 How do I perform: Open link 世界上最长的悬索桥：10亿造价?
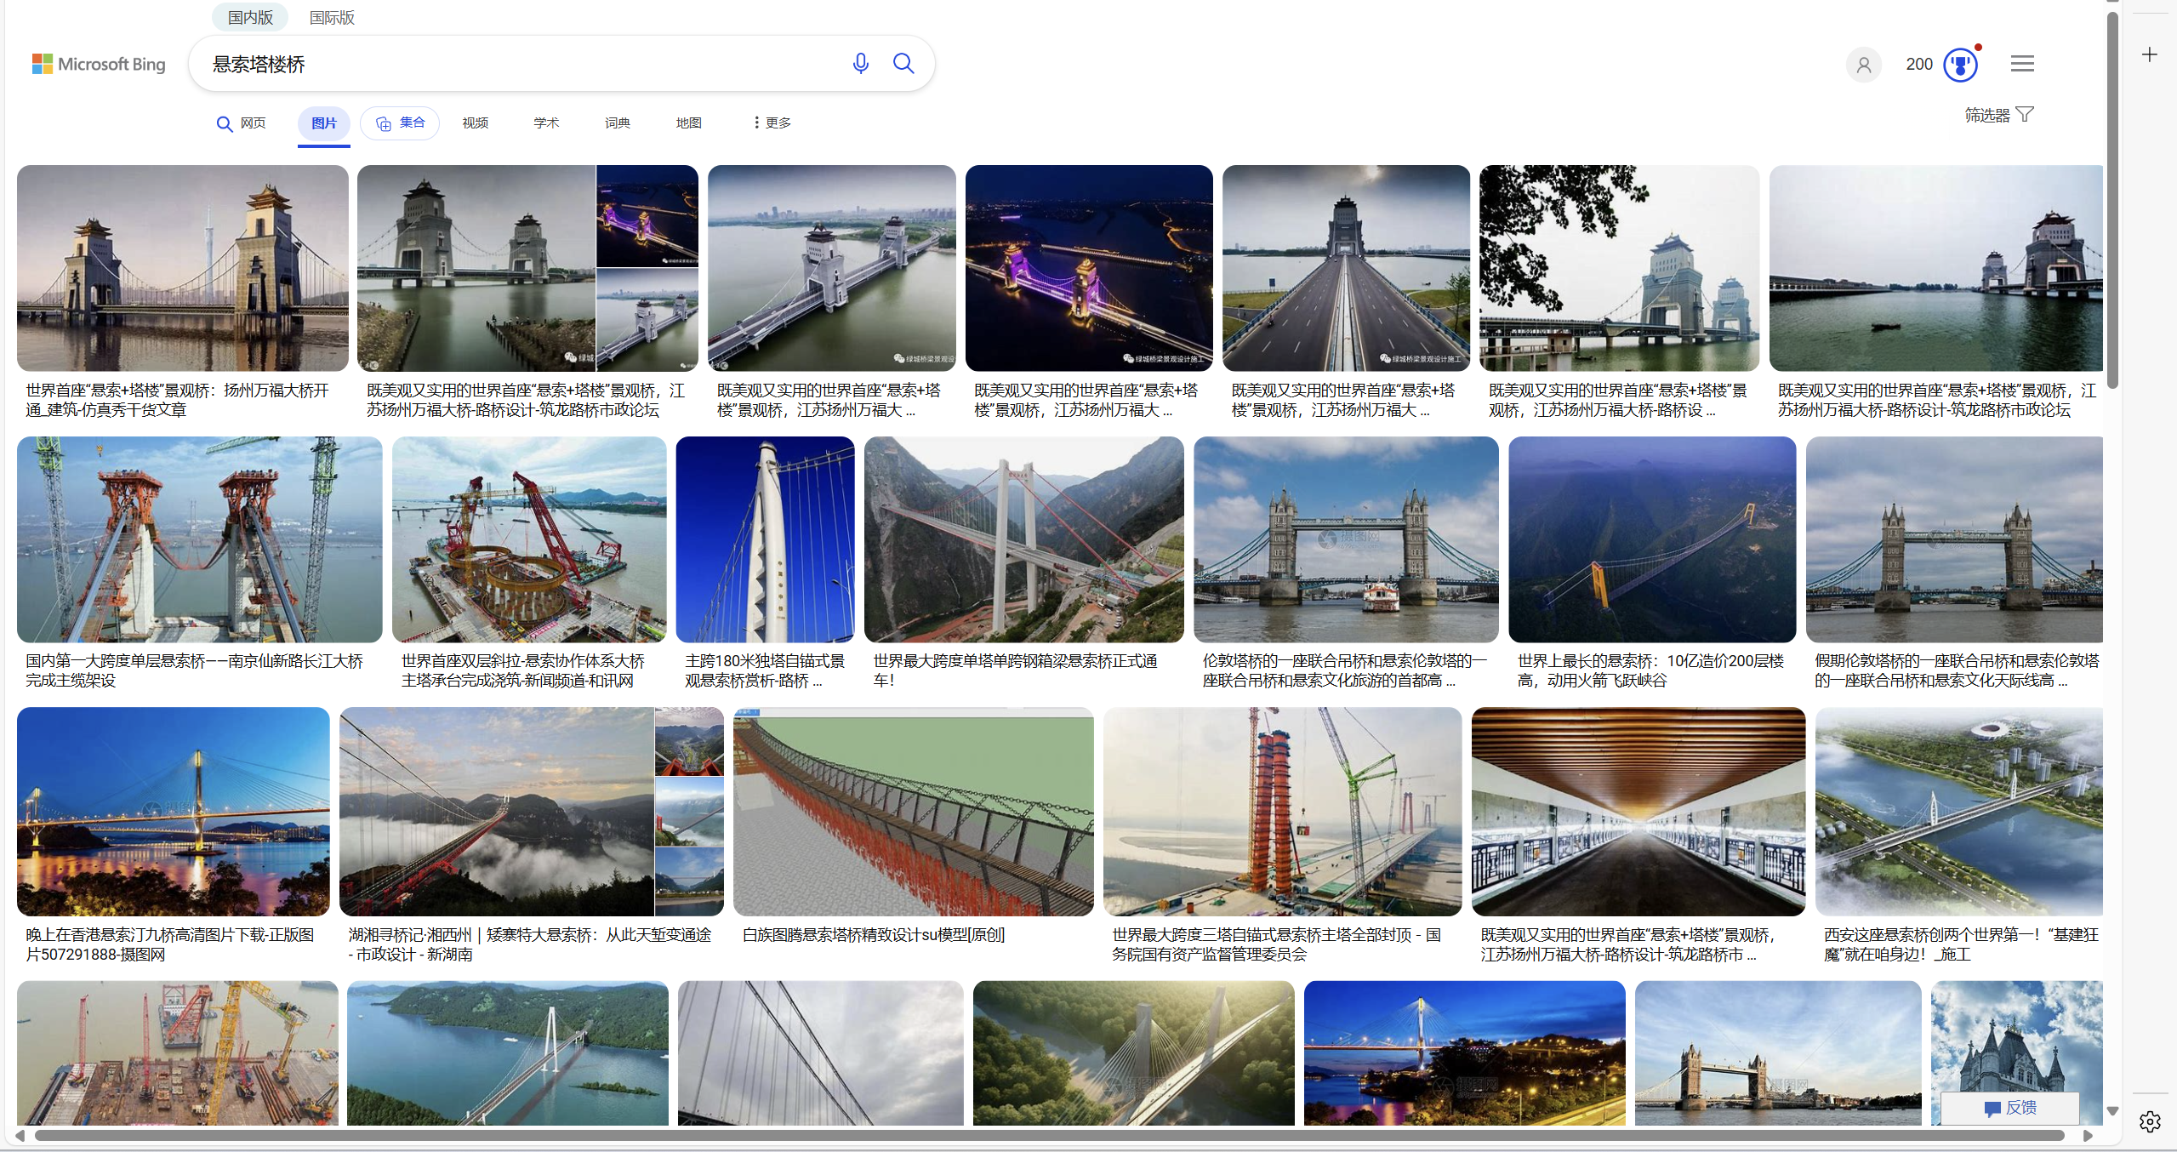(x=1650, y=670)
